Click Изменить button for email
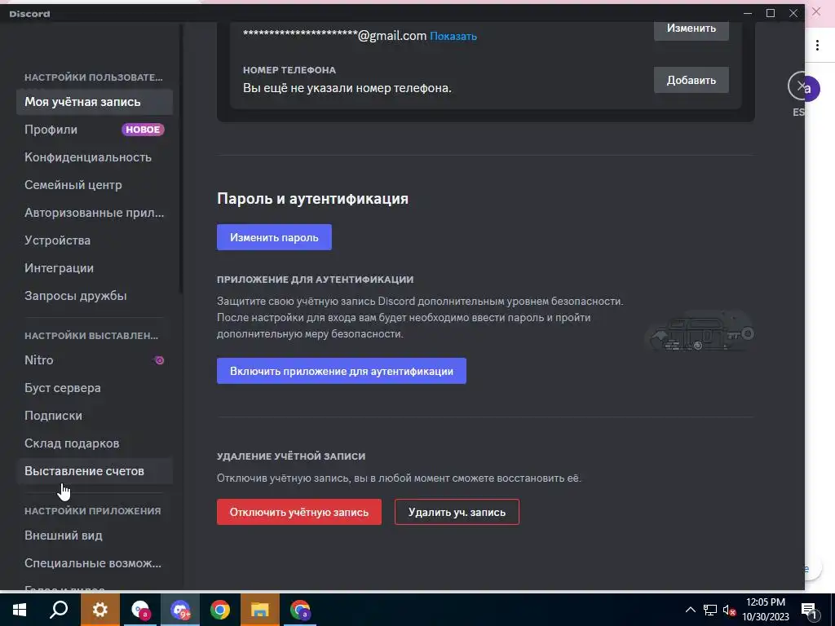 (x=691, y=29)
